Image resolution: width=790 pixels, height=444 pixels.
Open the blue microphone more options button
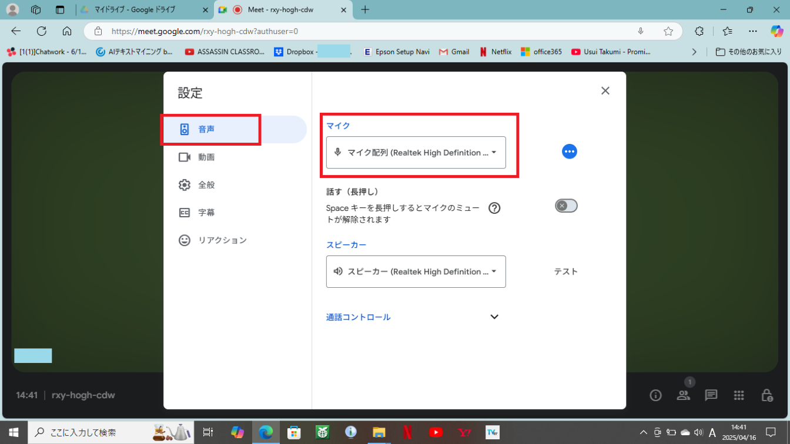[x=569, y=152]
